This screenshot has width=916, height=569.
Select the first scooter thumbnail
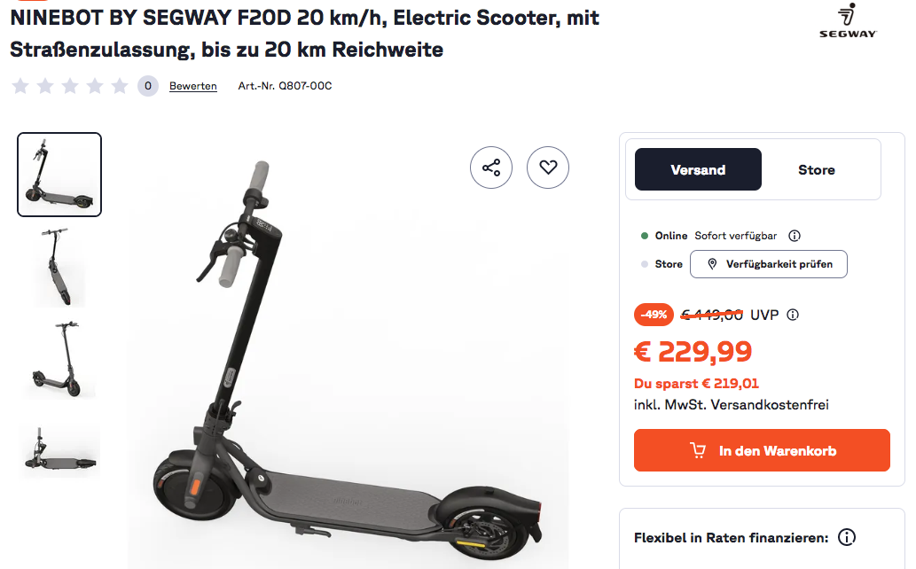[x=59, y=175]
